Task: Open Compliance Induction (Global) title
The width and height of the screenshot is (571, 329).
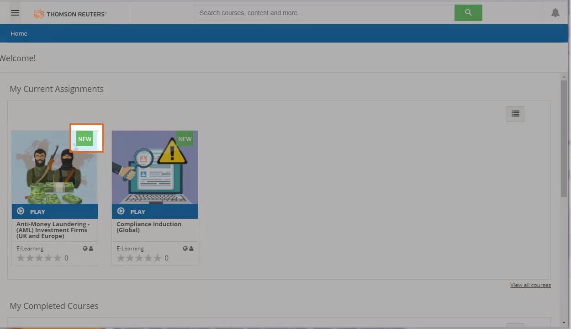Action: coord(149,227)
